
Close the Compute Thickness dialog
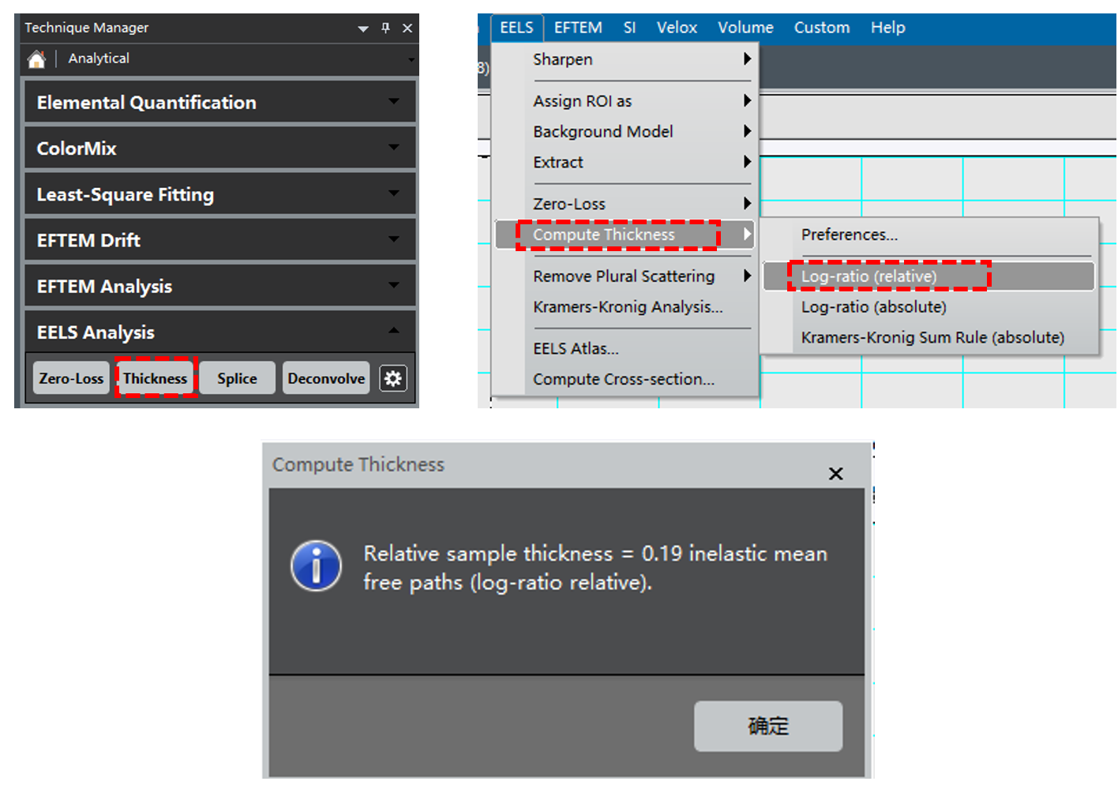pos(835,473)
